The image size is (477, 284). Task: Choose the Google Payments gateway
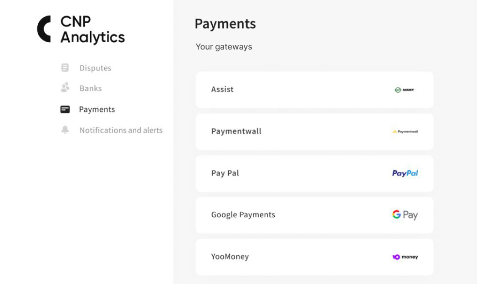click(314, 215)
